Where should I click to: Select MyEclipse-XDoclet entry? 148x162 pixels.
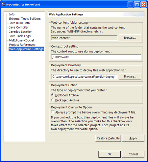[x=22, y=40]
